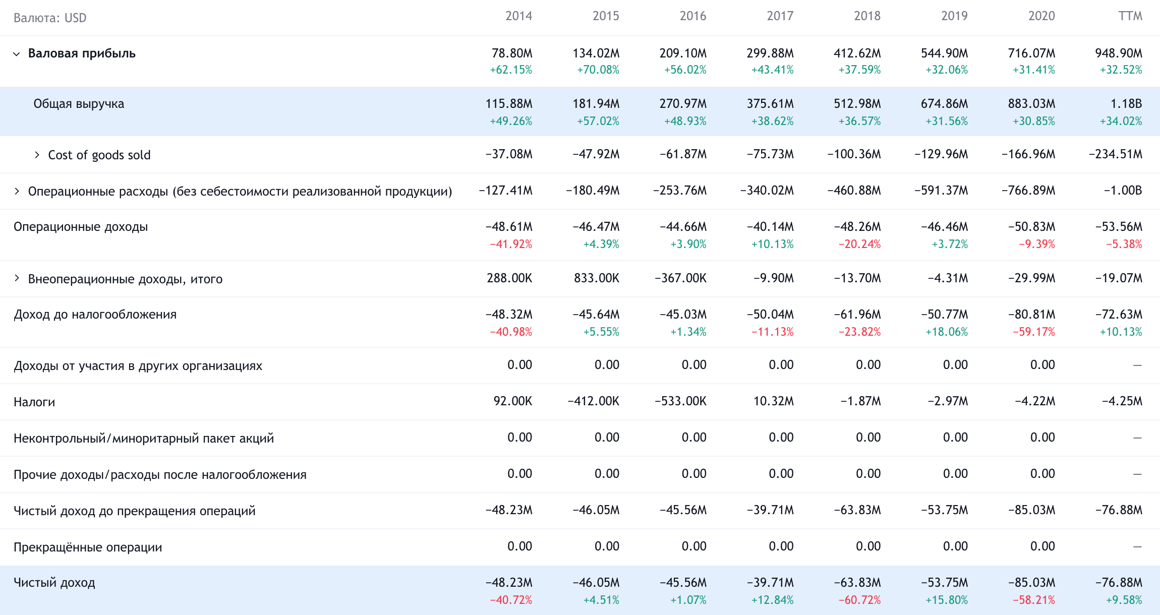Click operating income change −20.24%
This screenshot has height=615, width=1160.
(860, 244)
